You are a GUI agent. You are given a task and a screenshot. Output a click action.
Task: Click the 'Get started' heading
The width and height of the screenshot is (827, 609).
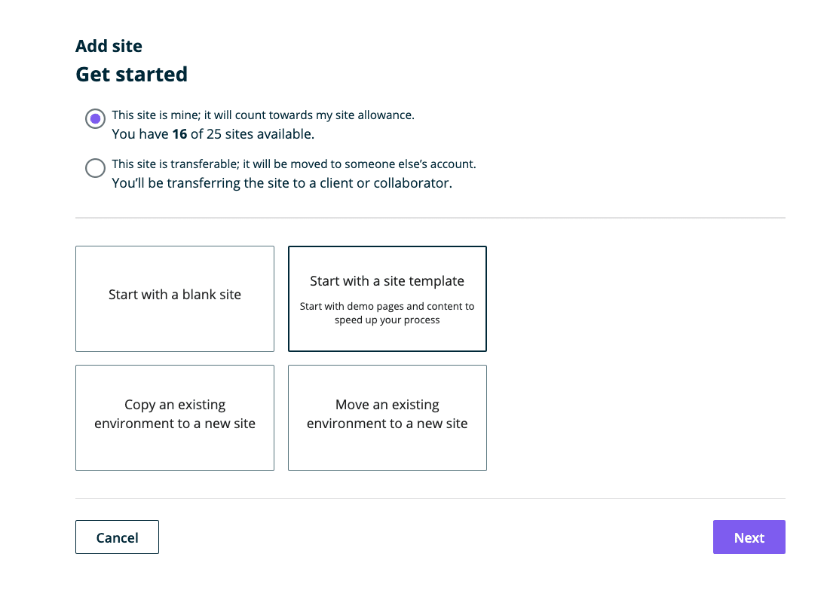pyautogui.click(x=131, y=74)
